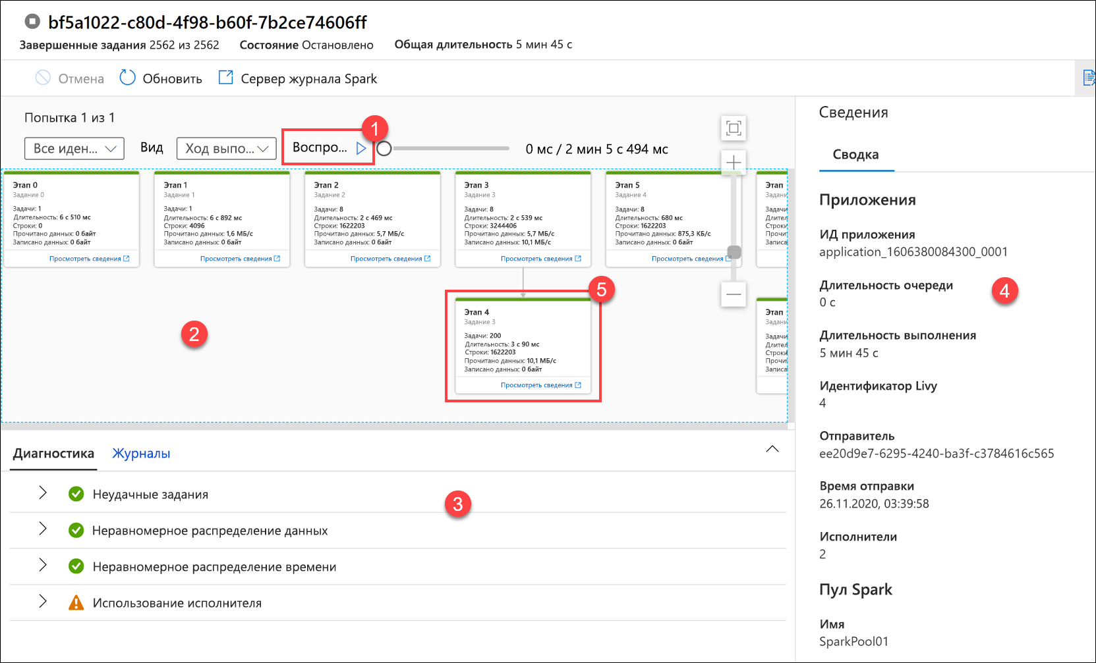Image resolution: width=1096 pixels, height=663 pixels.
Task: Switch to the Журналы tab
Action: click(x=141, y=453)
